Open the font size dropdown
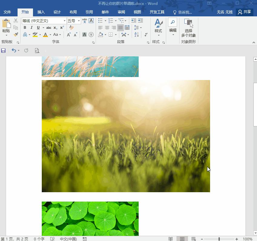 point(79,21)
